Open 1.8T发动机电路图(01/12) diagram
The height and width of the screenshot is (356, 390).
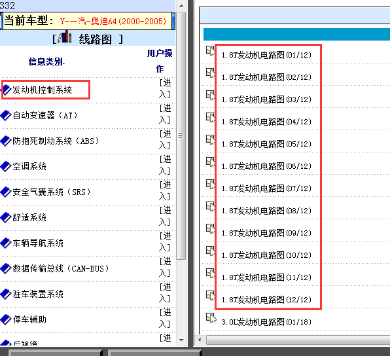[x=266, y=55]
